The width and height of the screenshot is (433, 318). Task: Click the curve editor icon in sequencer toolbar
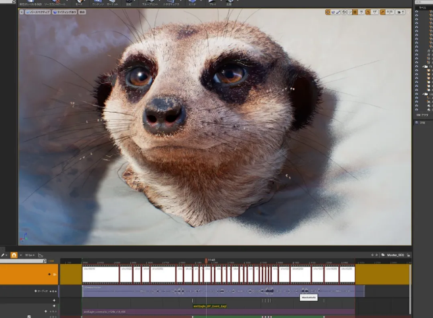pyautogui.click(x=40, y=255)
